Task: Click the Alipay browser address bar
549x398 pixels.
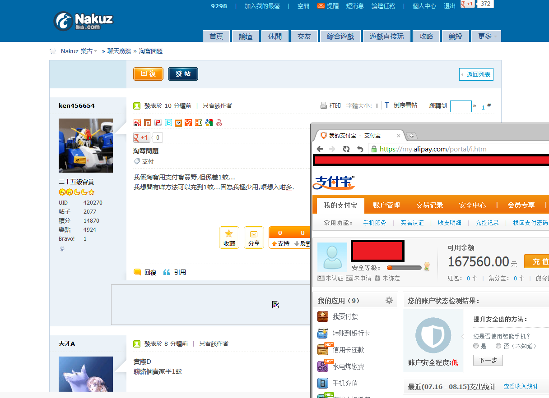Action: [459, 149]
